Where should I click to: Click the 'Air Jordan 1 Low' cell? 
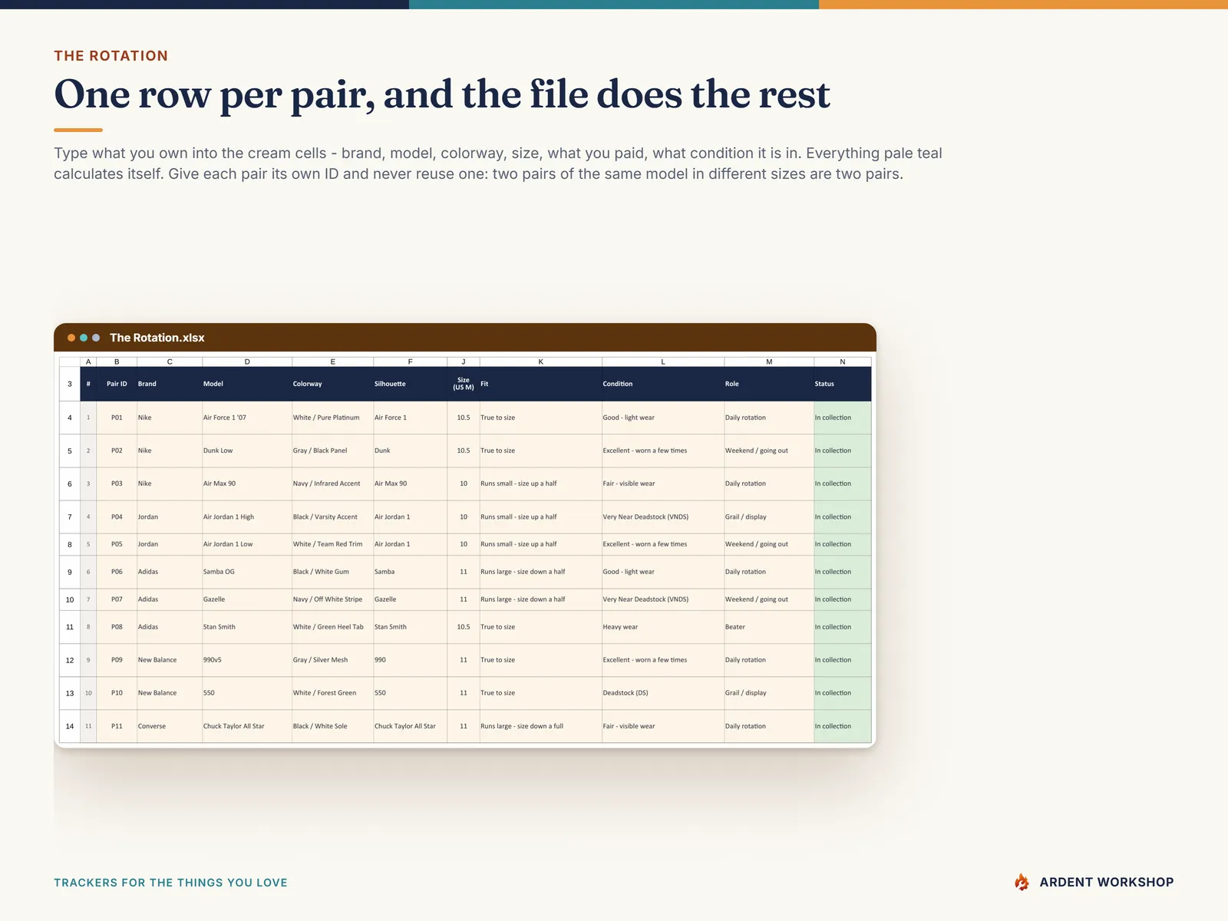click(x=247, y=544)
